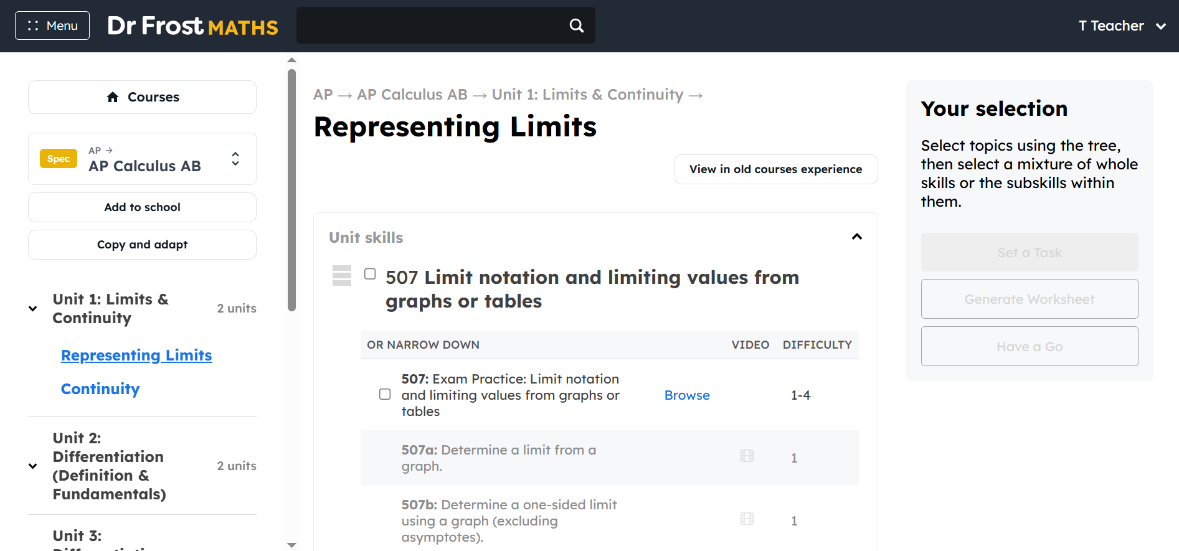Image resolution: width=1179 pixels, height=551 pixels.
Task: Click sidebar scrollbar up arrow
Action: tap(291, 60)
